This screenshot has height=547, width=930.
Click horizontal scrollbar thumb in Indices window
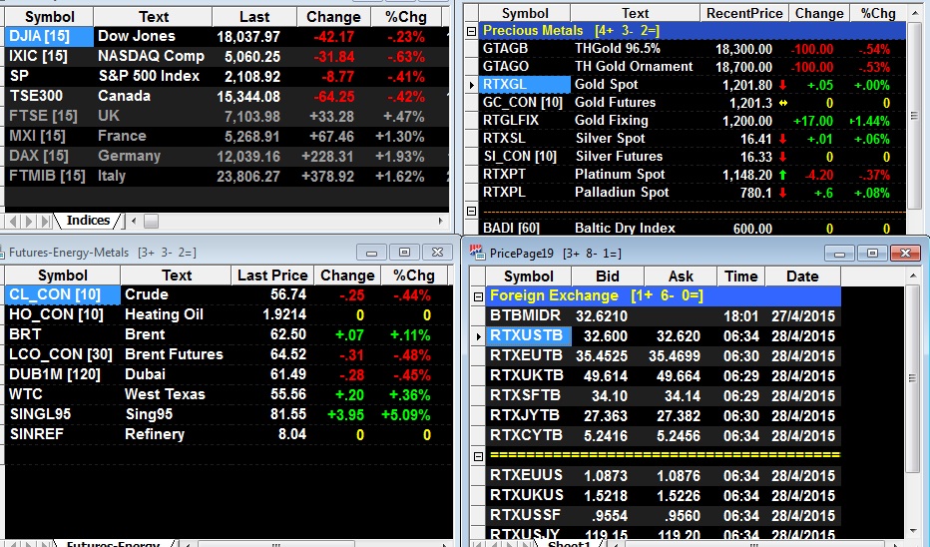pos(152,222)
